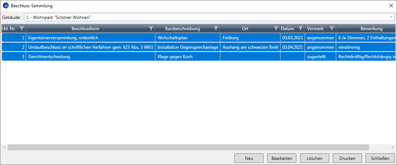Print list with Drucken button
The width and height of the screenshot is (397, 165).
(347, 158)
